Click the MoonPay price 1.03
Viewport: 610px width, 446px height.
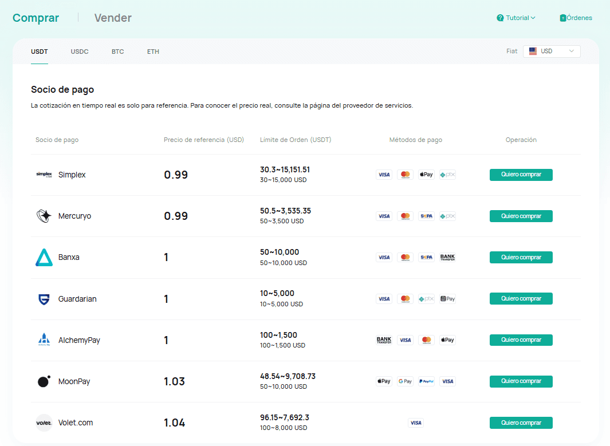tap(174, 381)
